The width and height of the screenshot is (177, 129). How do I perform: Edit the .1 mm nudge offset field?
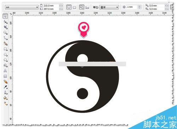pyautogui.click(x=132, y=7)
